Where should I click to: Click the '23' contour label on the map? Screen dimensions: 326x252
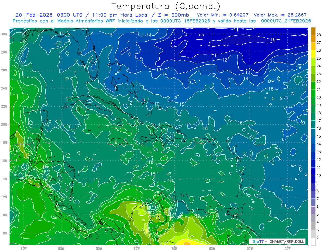point(172,227)
